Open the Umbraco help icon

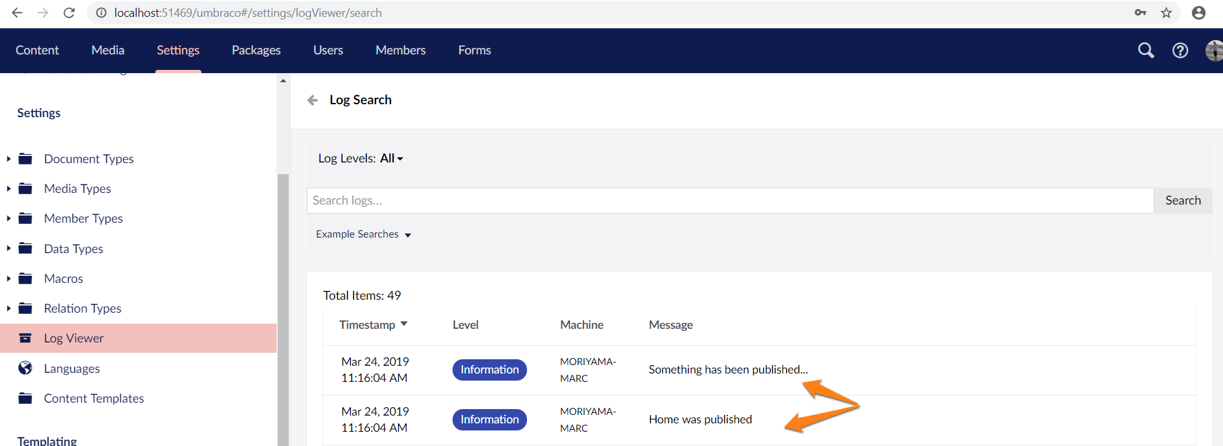point(1180,50)
